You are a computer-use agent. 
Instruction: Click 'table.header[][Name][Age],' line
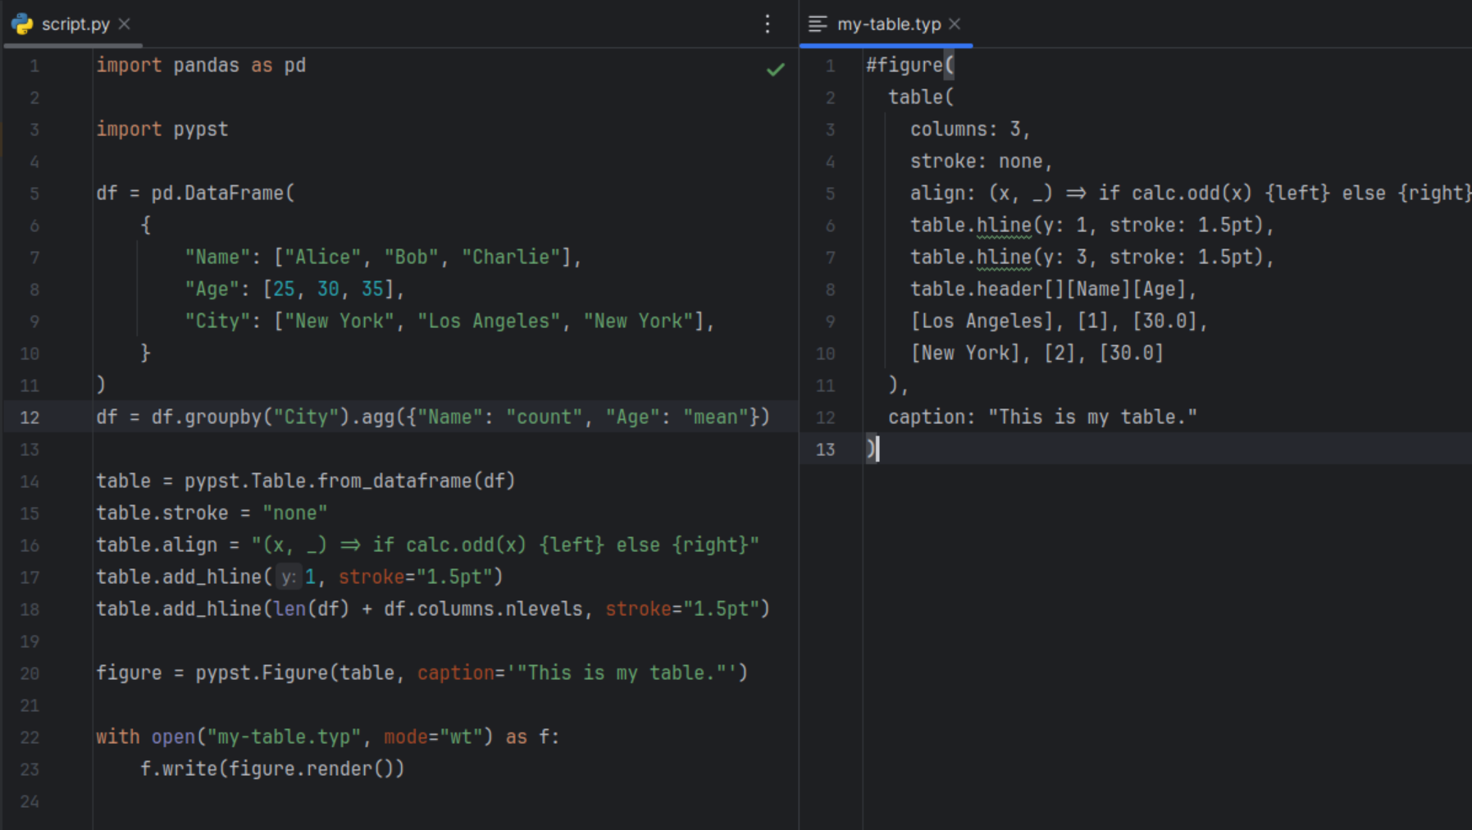tap(1054, 289)
